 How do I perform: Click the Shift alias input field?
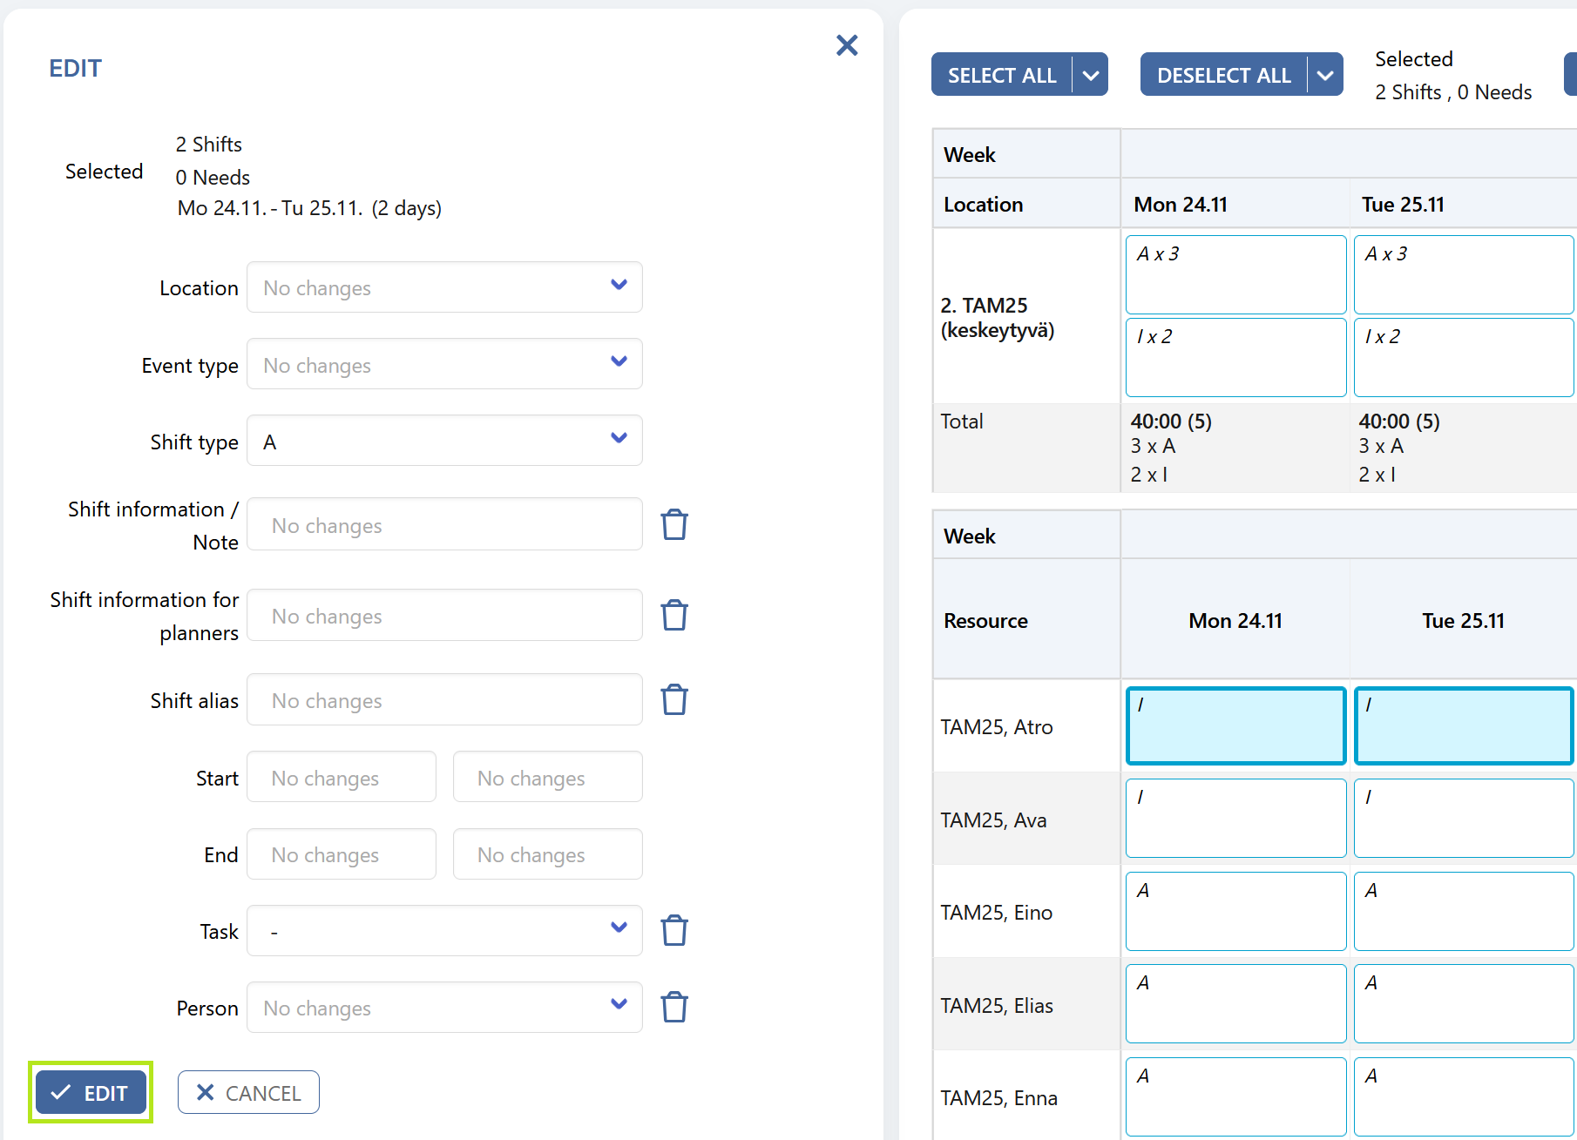coord(444,700)
